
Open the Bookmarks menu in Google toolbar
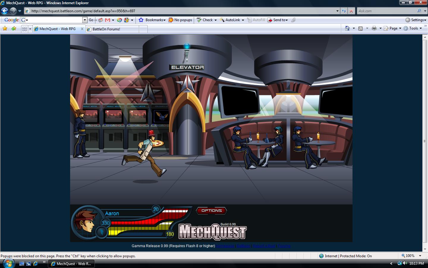tap(152, 20)
